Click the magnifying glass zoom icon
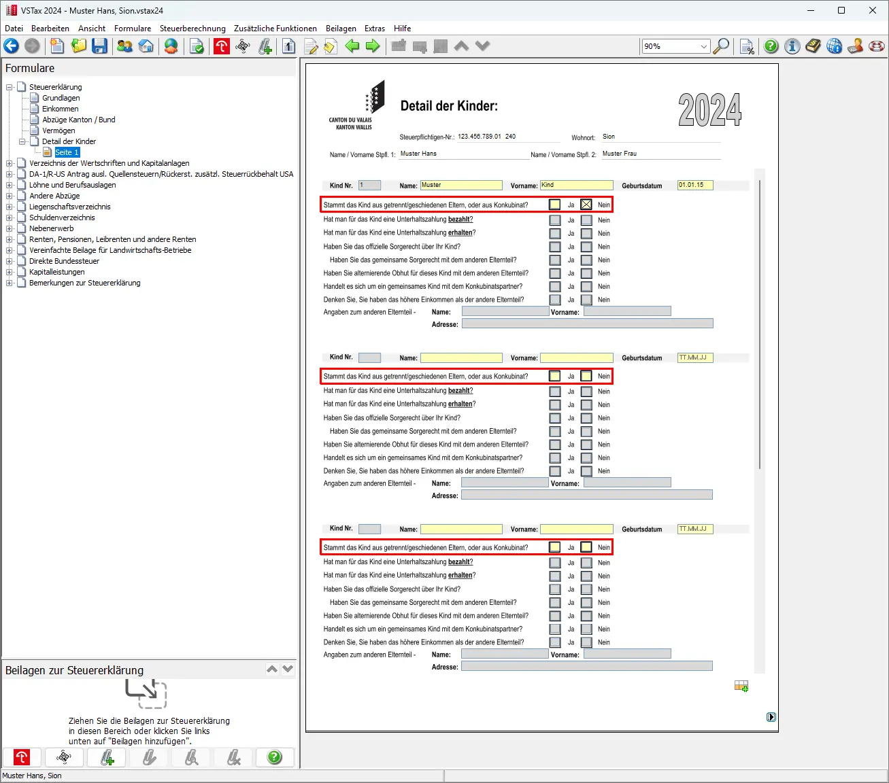Screen dimensions: 889x783 [x=721, y=46]
